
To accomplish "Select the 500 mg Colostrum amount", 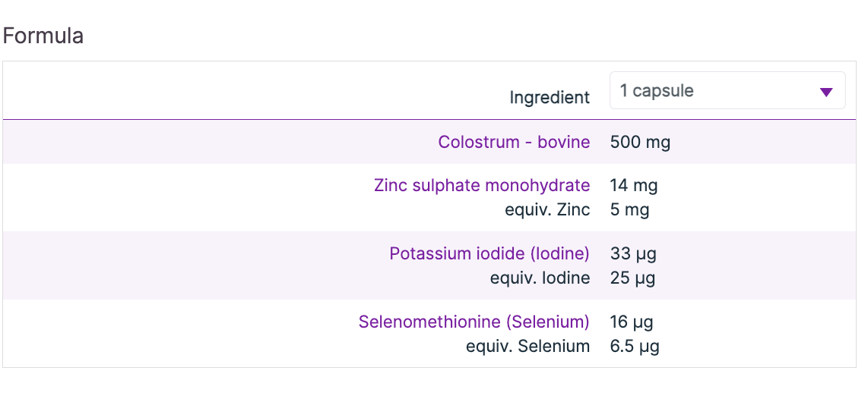I will pyautogui.click(x=640, y=143).
